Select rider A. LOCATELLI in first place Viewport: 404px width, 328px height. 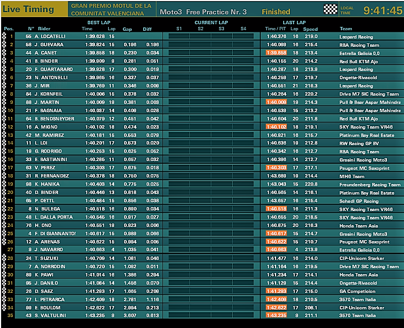(50, 36)
